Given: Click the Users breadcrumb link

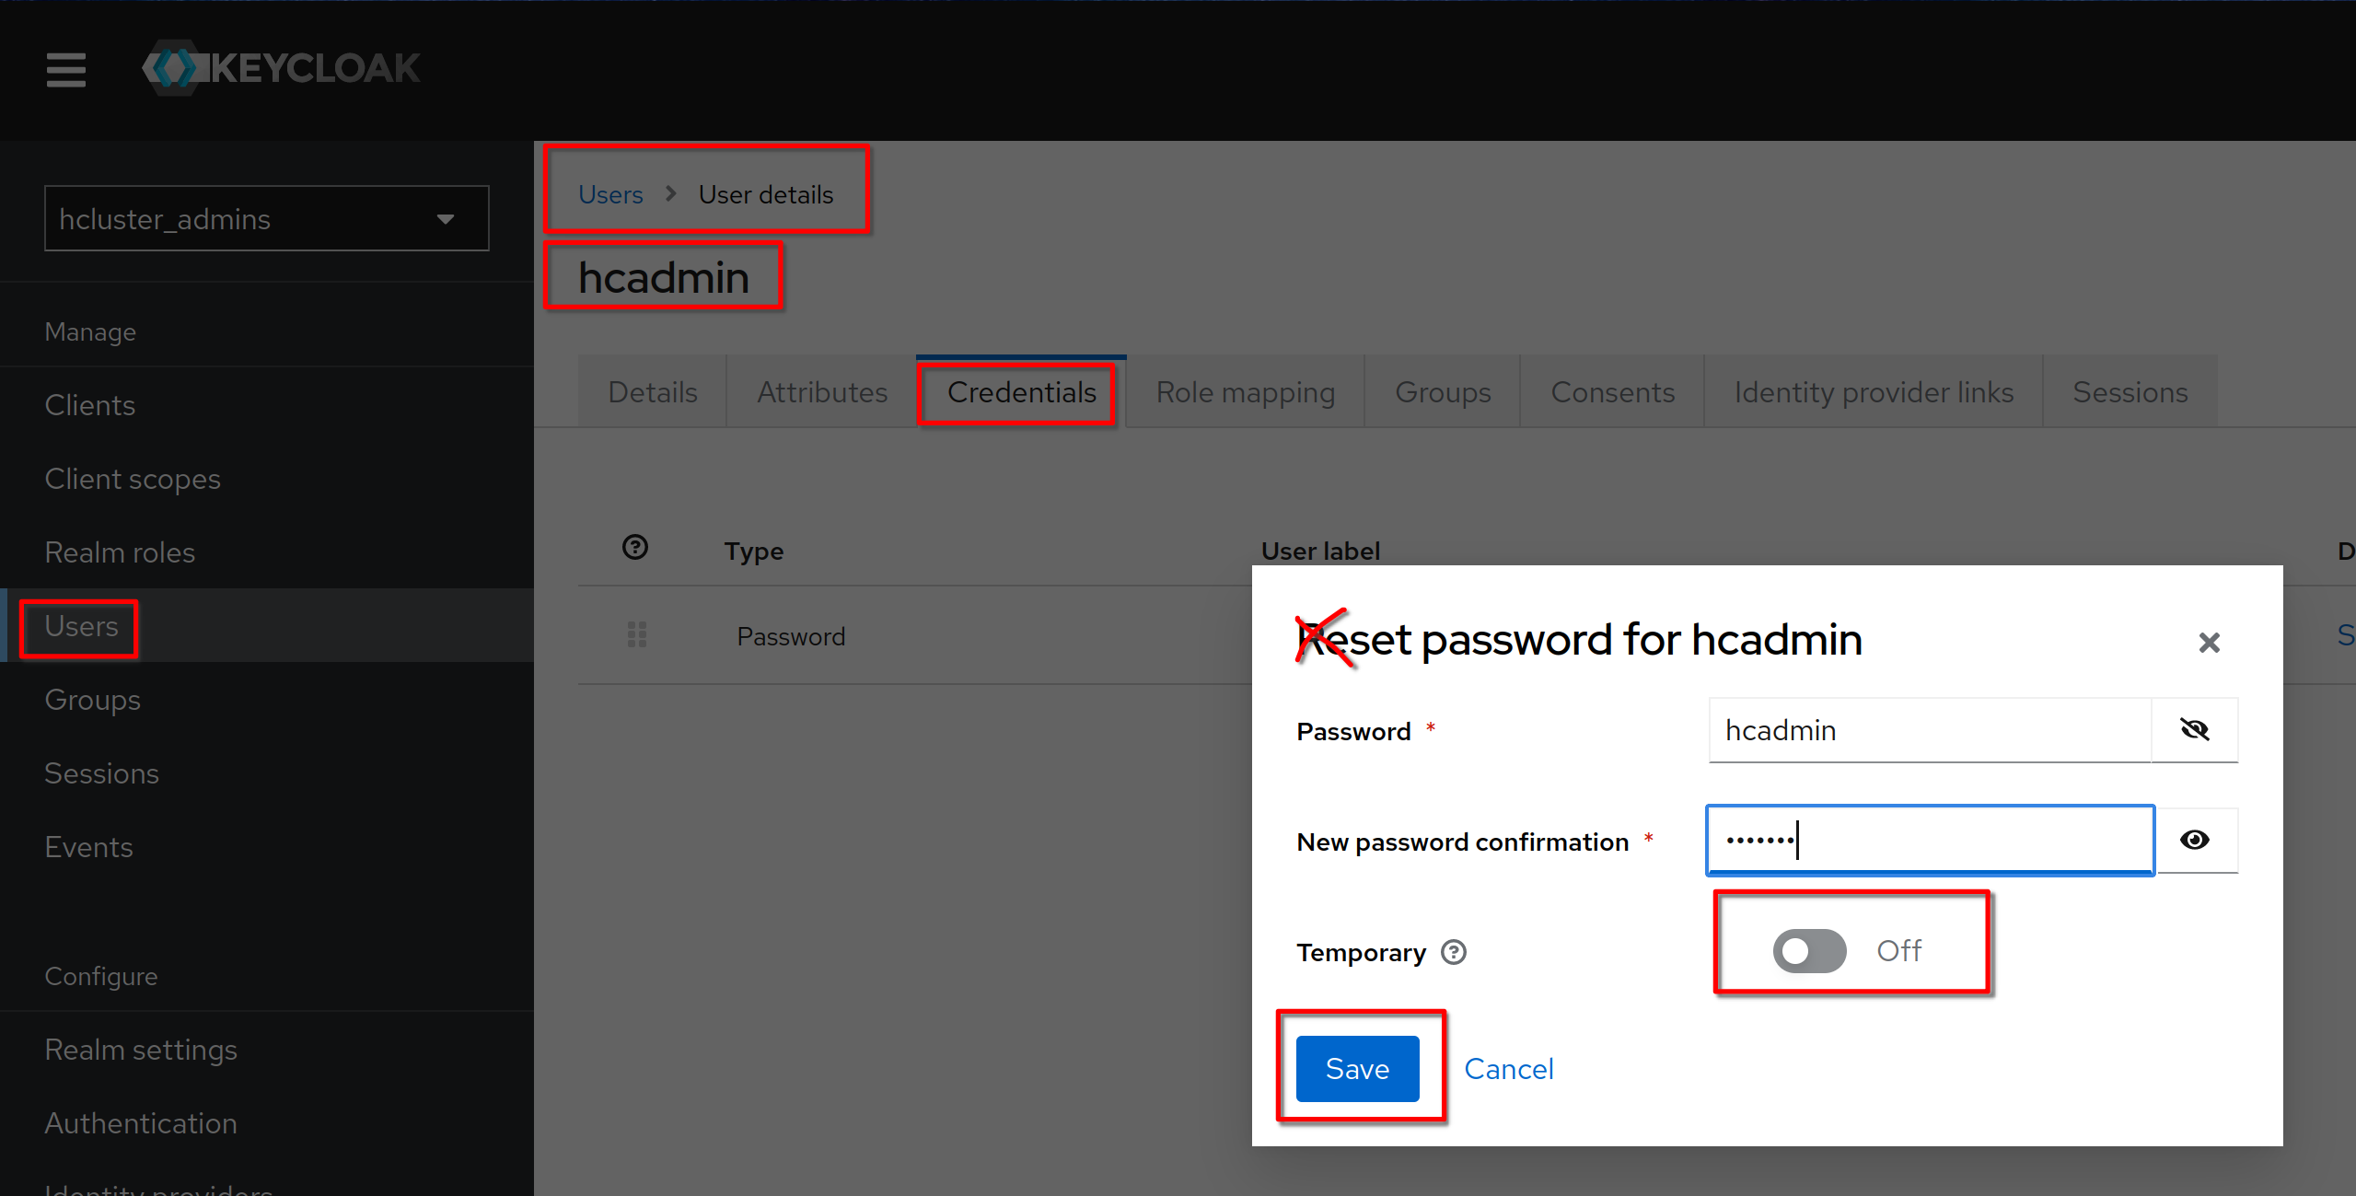Looking at the screenshot, I should pyautogui.click(x=610, y=194).
